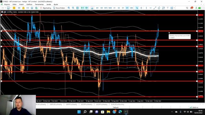
Task: Click the green globe icon in toolbar
Action: (x=36, y=8)
